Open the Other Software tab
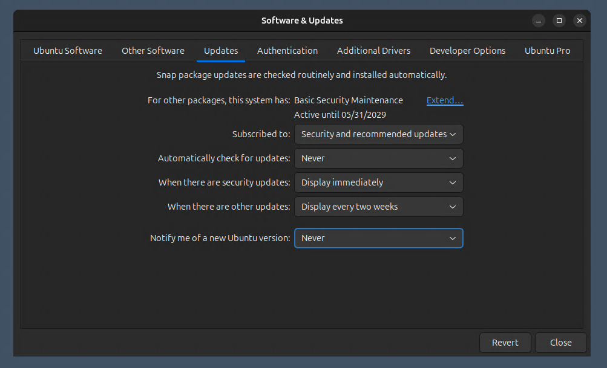Image resolution: width=607 pixels, height=368 pixels. pos(153,51)
